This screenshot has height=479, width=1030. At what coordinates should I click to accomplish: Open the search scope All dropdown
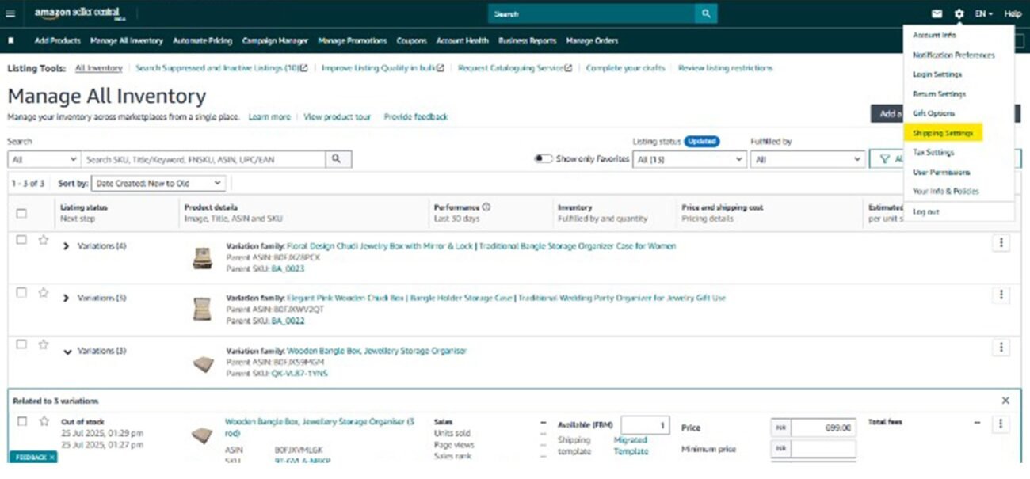[44, 159]
